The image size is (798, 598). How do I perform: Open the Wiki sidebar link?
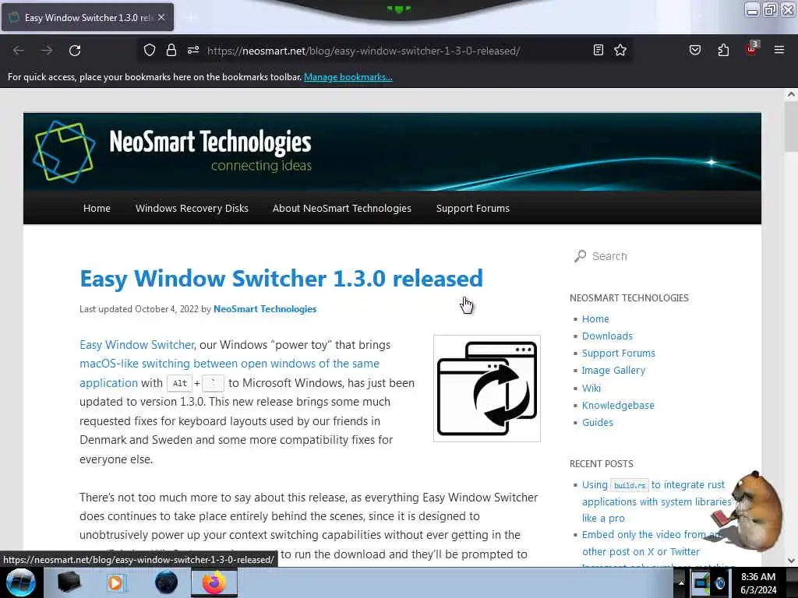point(591,388)
